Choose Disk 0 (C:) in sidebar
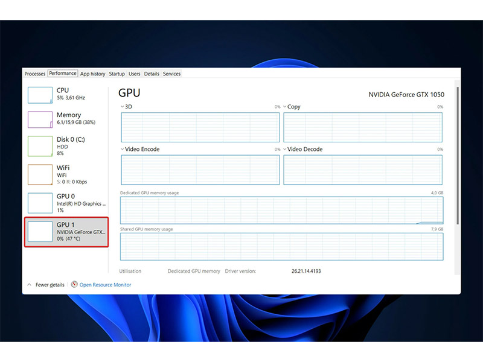The image size is (483, 362). tap(66, 146)
